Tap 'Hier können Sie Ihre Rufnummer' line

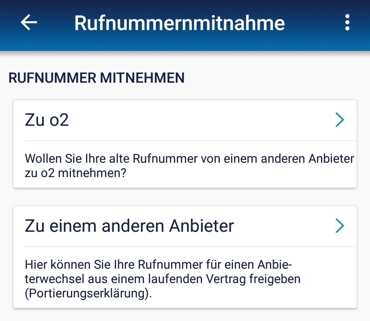tap(114, 265)
